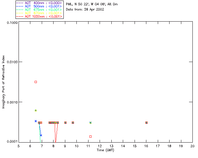Click the y-axis label 0.1000
Image resolution: width=198 pixels, height=158 pixels.
pos(12,23)
